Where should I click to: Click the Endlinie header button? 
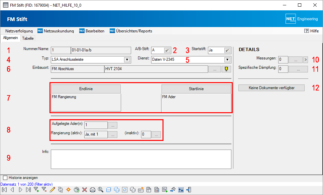[86, 89]
